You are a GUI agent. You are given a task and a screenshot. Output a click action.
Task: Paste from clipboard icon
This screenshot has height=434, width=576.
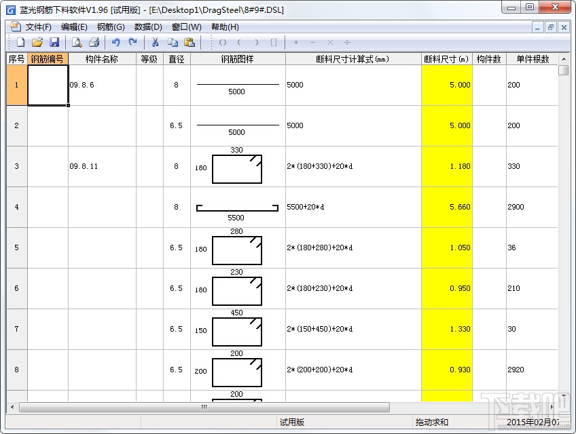click(190, 43)
